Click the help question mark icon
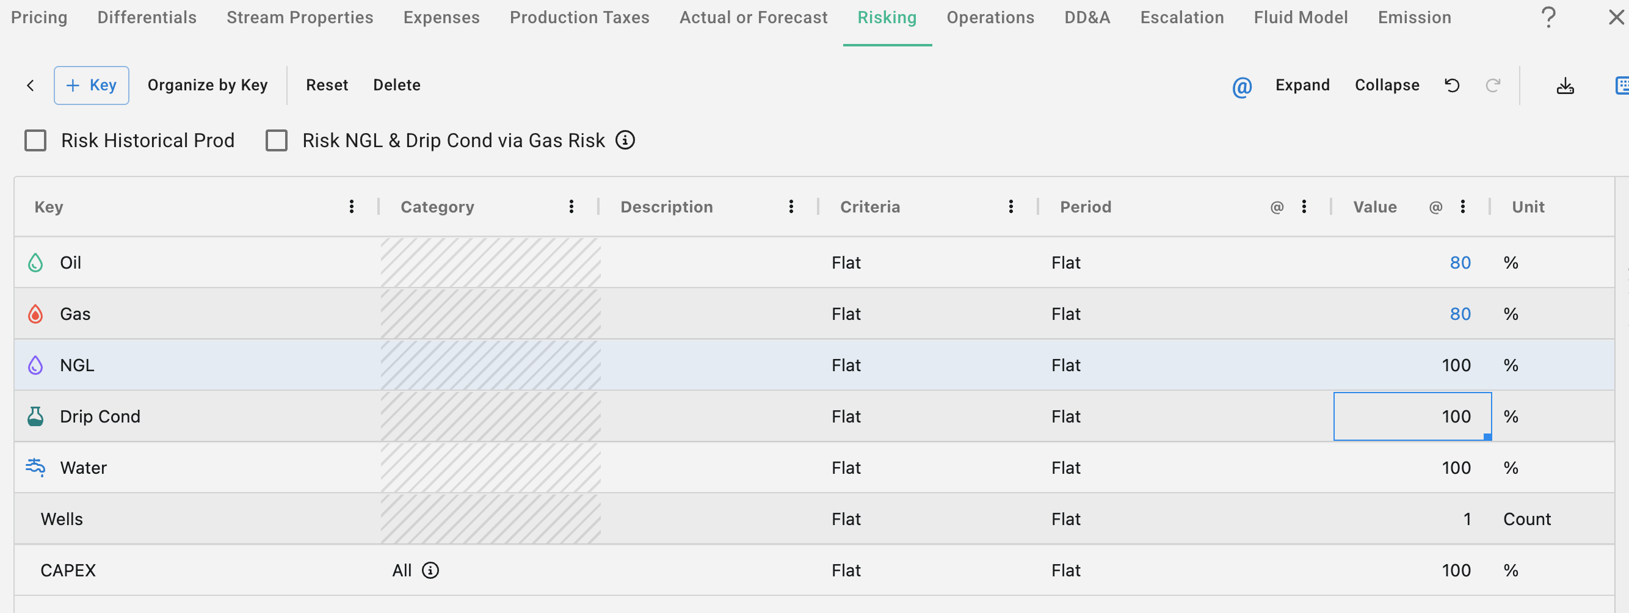 (1548, 18)
